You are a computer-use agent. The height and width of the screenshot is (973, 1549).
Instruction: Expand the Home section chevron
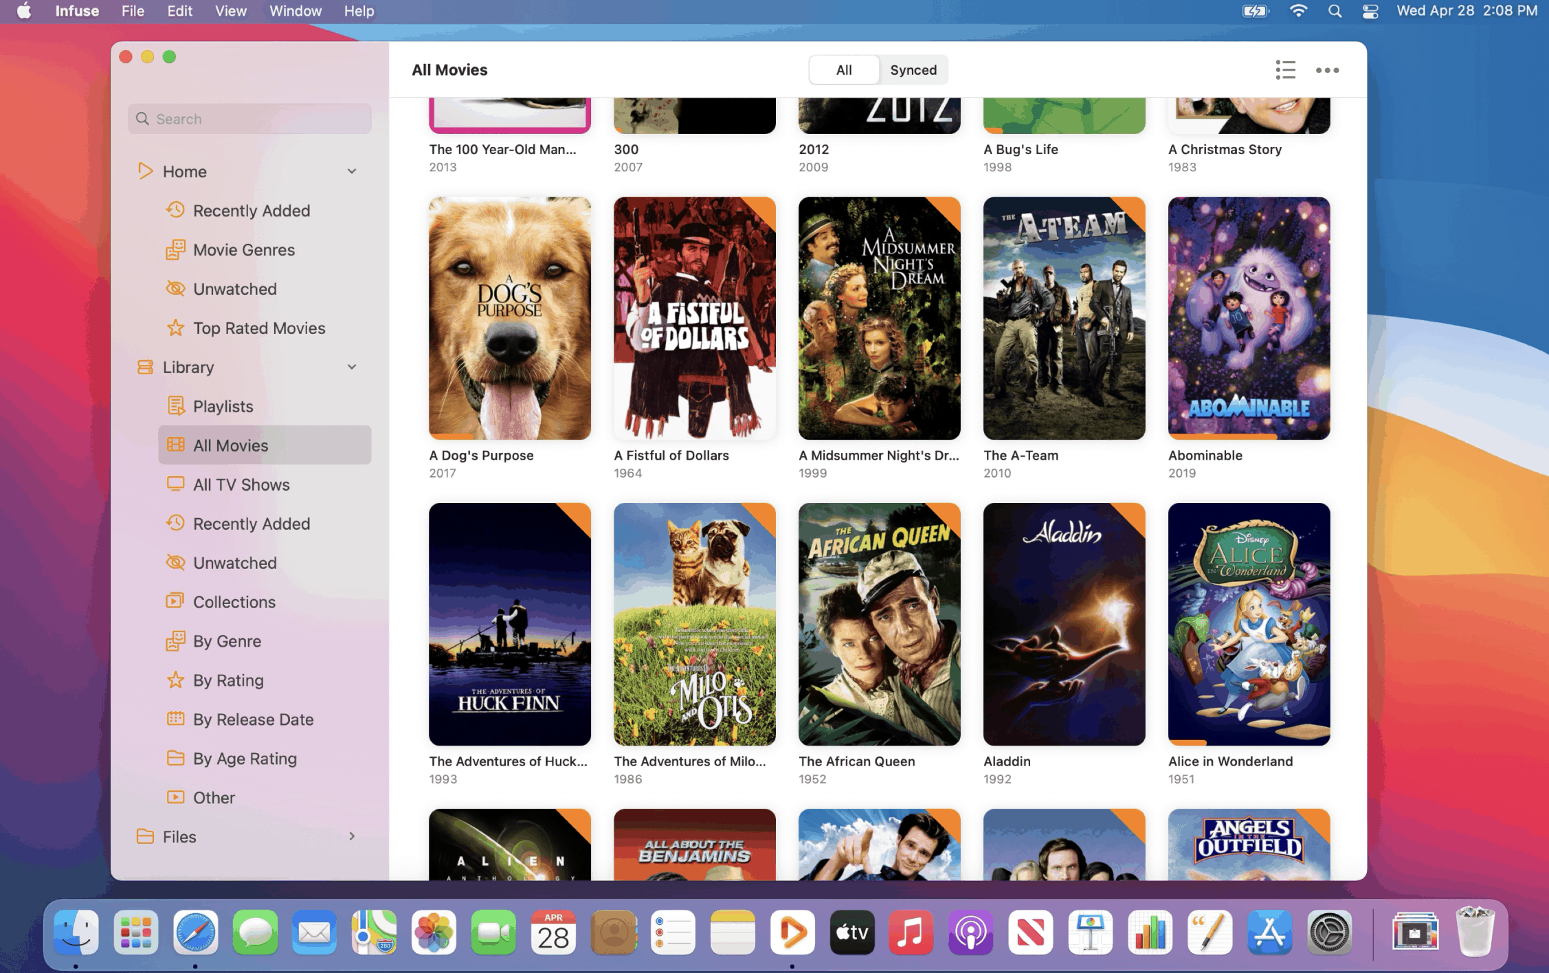tap(352, 170)
